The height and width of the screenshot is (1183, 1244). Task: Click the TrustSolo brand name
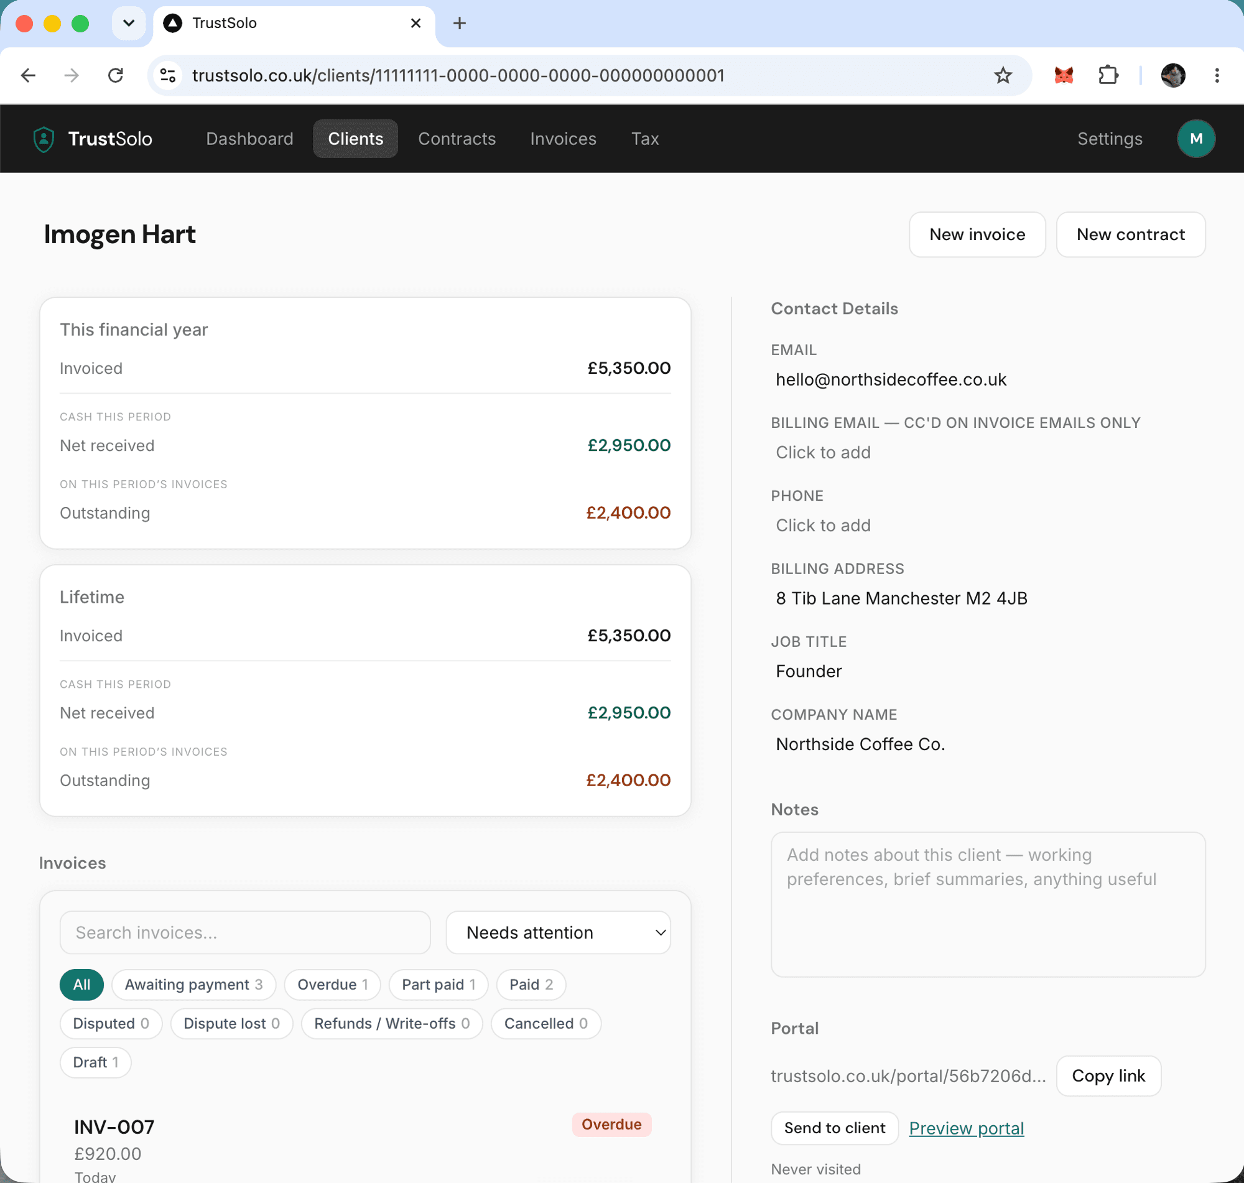[109, 139]
